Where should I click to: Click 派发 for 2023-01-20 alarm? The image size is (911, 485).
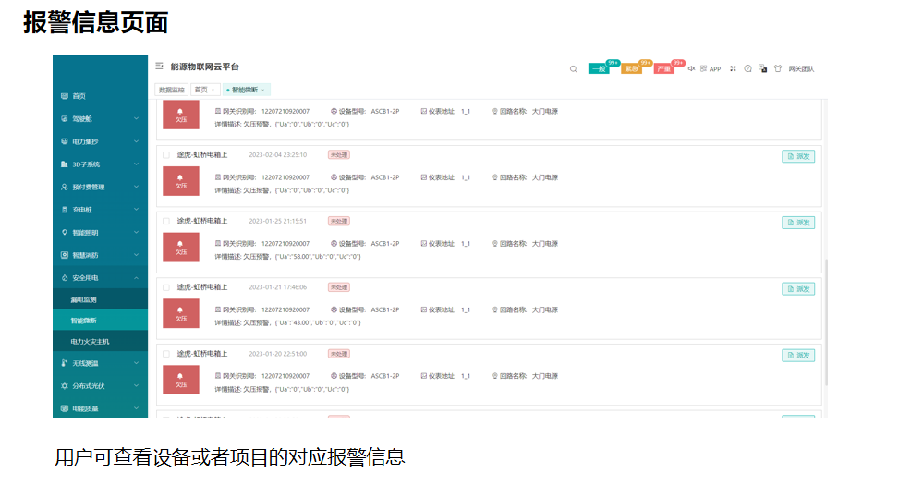pos(798,355)
